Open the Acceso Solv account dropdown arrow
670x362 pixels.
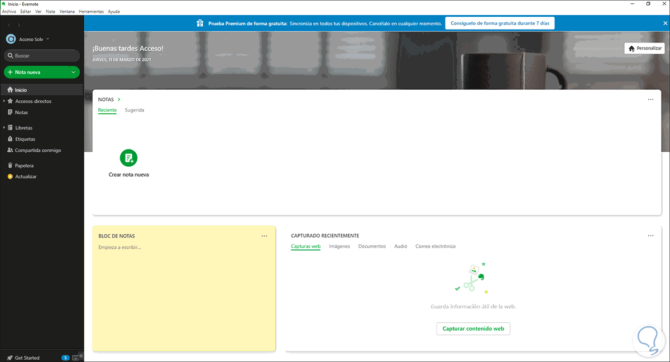48,39
